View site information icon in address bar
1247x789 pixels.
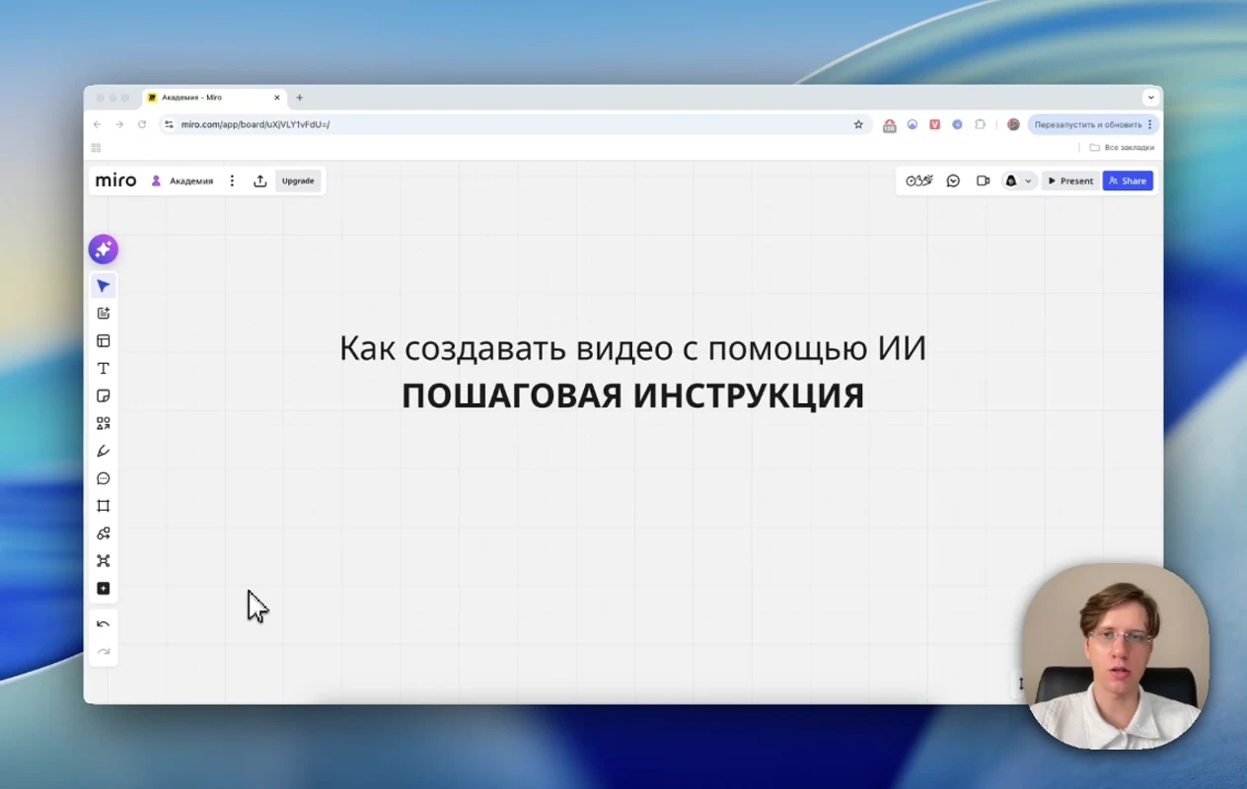(x=169, y=124)
